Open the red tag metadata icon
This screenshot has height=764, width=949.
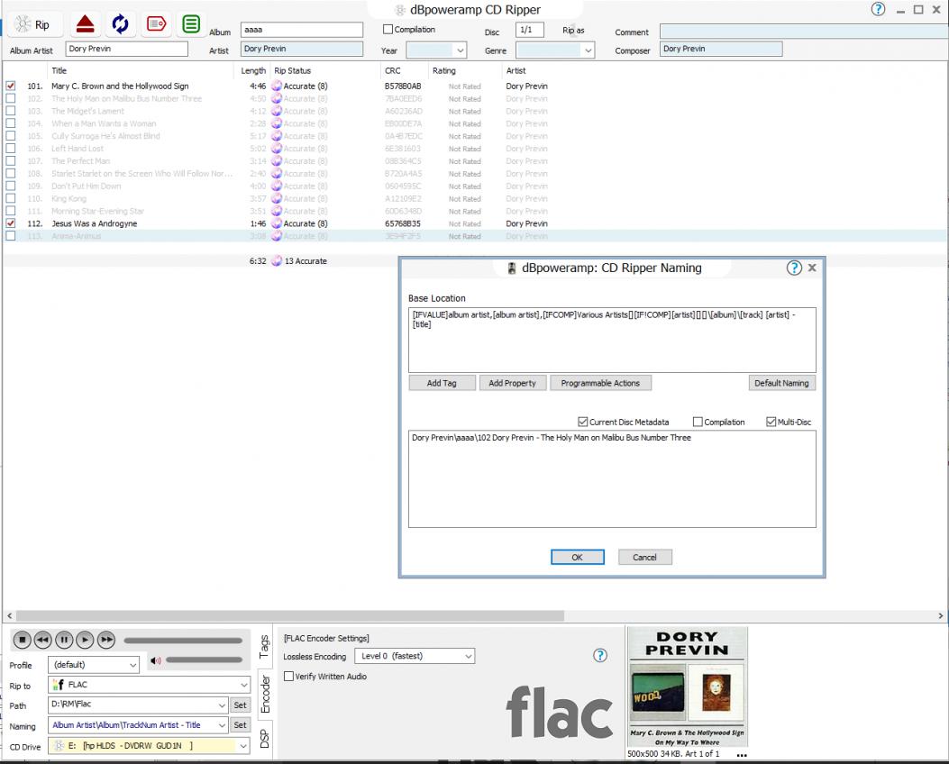point(156,24)
